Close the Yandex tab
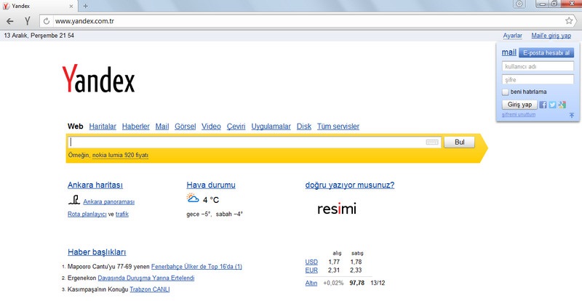The width and height of the screenshot is (582, 301). click(71, 7)
